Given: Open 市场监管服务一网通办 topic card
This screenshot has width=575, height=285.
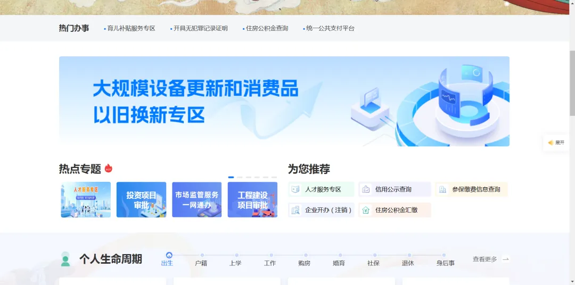Looking at the screenshot, I should click(197, 199).
